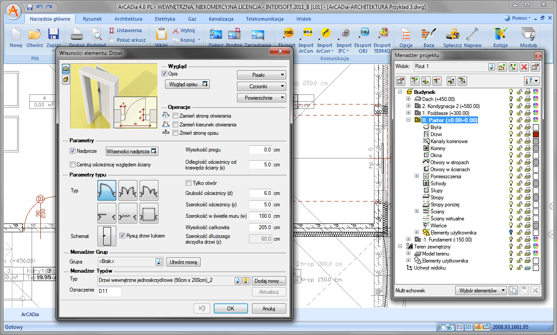Open the Pisaki dropdown
Screen dimensions: 557x335
tap(262, 75)
